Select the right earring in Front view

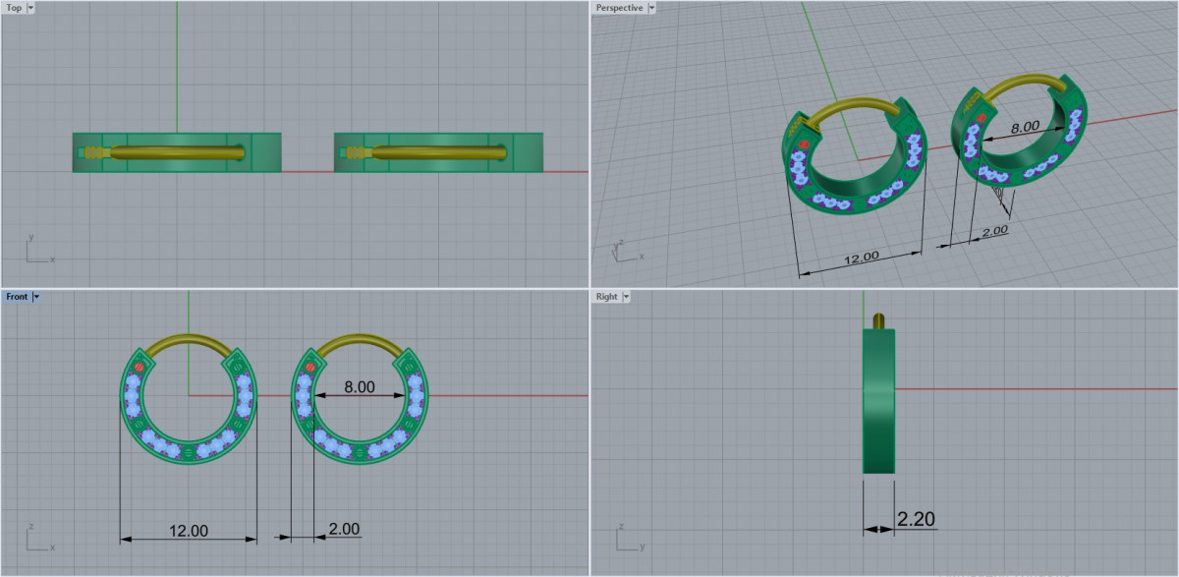tap(362, 398)
